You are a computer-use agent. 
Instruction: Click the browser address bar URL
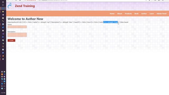pyautogui.click(x=52, y=0)
